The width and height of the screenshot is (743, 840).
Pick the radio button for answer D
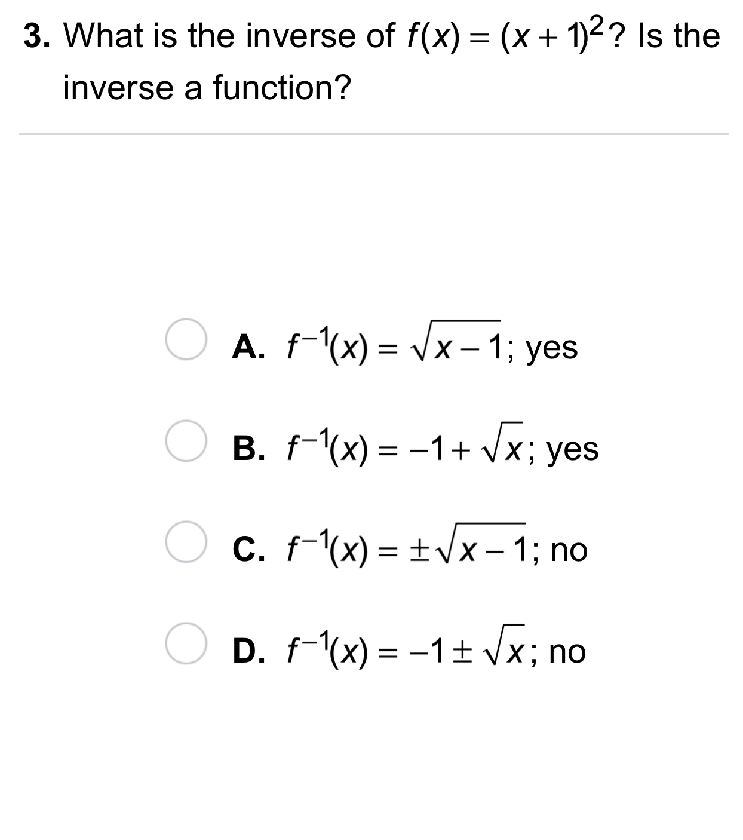click(186, 651)
